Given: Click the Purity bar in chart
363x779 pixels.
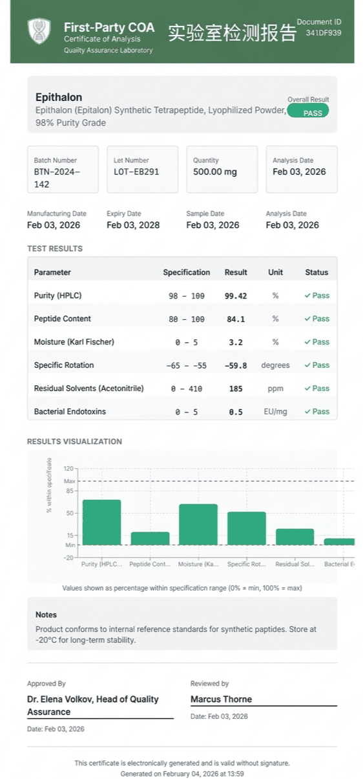Looking at the screenshot, I should pos(101,523).
